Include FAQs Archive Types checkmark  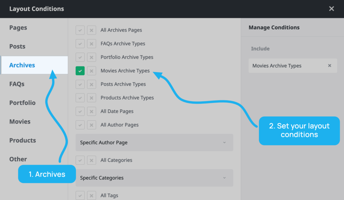pyautogui.click(x=80, y=44)
